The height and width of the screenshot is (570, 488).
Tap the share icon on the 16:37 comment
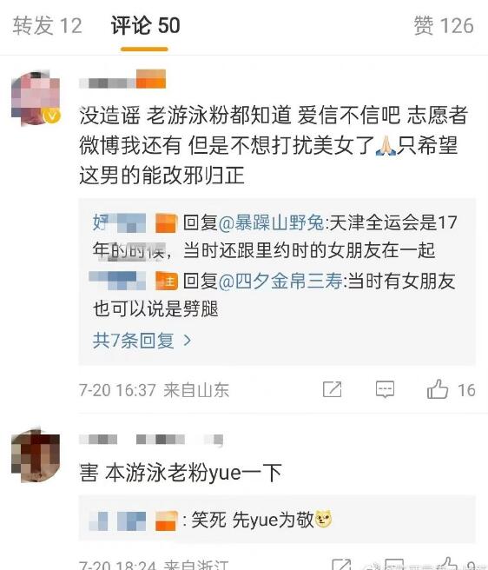click(x=332, y=389)
